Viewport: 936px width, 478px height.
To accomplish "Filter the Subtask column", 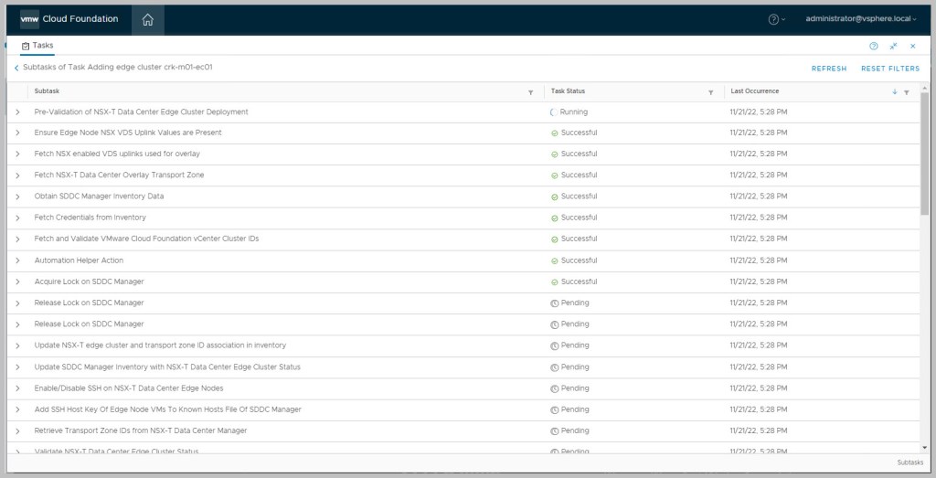I will pyautogui.click(x=531, y=92).
